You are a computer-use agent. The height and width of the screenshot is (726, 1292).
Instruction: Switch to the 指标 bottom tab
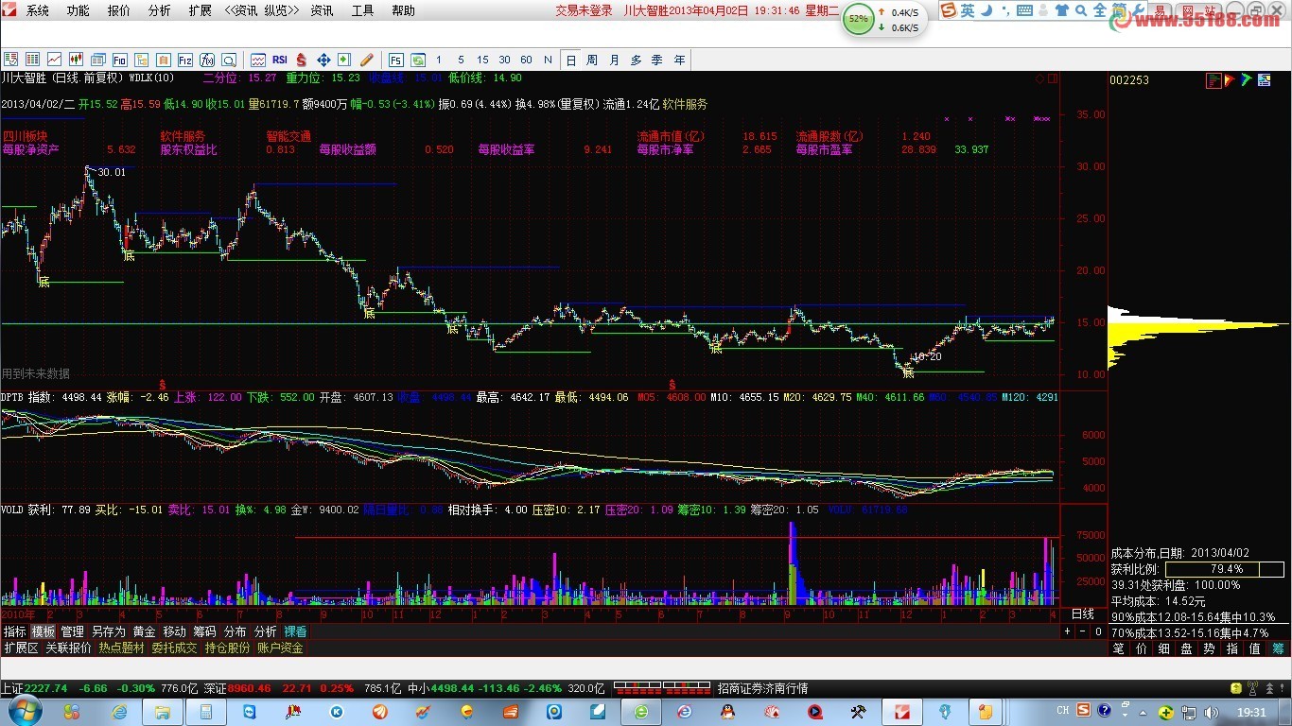point(15,631)
